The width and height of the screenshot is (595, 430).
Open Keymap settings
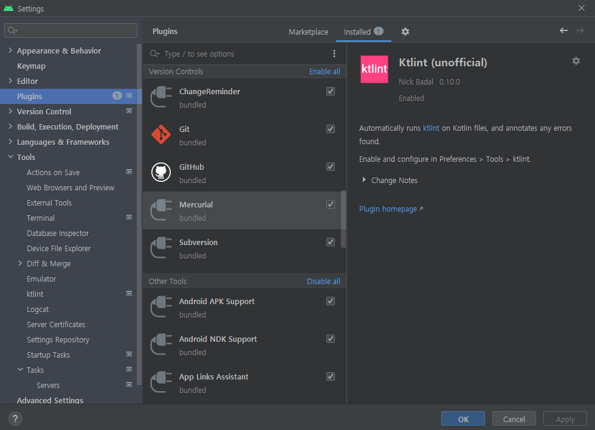click(31, 66)
